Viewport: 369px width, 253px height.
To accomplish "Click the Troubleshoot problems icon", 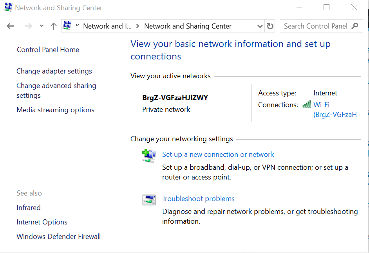I will (149, 200).
